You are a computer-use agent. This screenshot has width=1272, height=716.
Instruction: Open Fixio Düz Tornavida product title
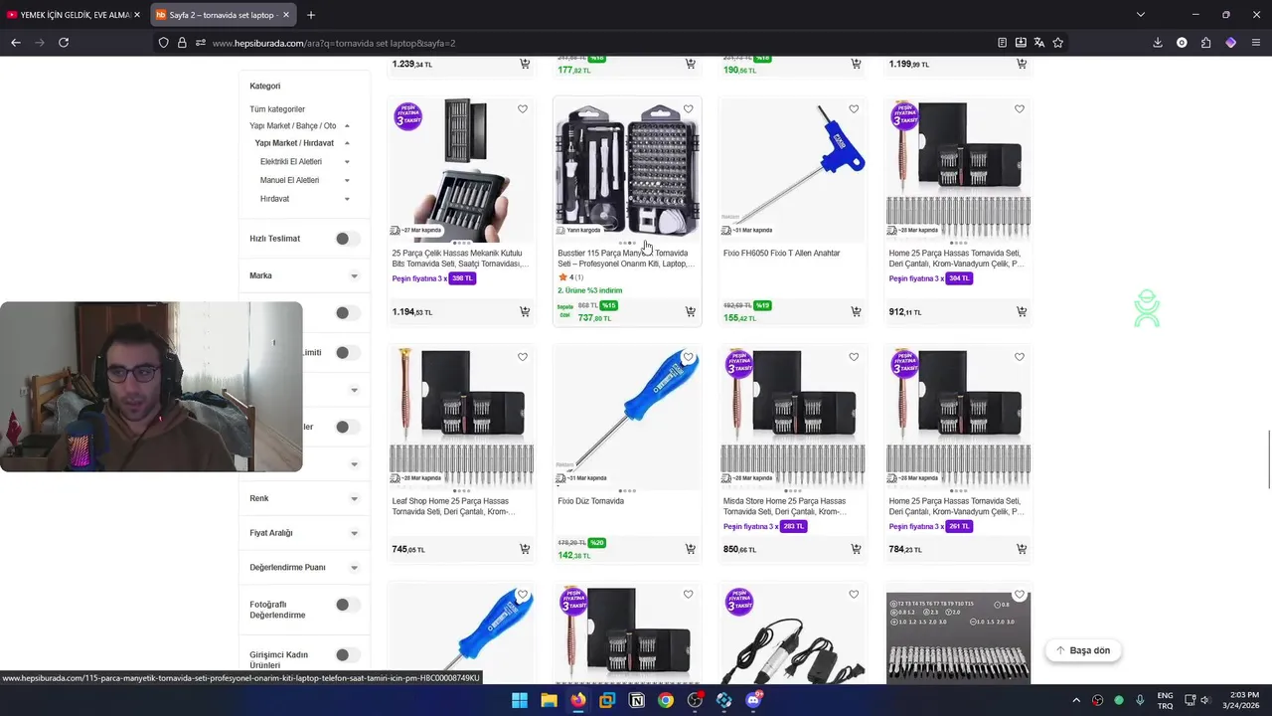[x=591, y=501]
